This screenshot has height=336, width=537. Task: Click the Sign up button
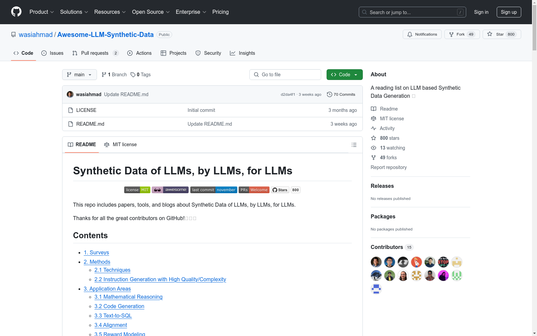[x=509, y=12]
